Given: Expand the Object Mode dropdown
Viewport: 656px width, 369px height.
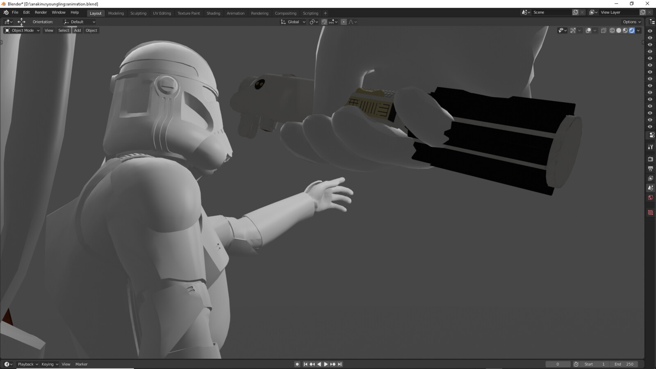Looking at the screenshot, I should (22, 30).
